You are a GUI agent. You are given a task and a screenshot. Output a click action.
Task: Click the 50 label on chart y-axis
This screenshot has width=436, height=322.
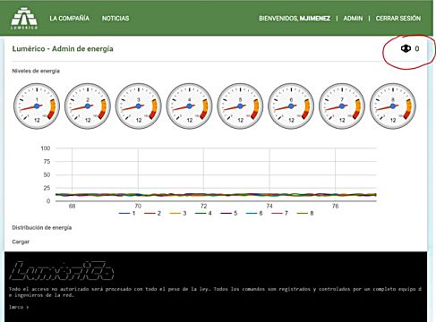(47, 174)
